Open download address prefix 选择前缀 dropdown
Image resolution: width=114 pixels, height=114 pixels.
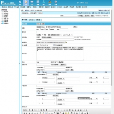[x=69, y=67]
